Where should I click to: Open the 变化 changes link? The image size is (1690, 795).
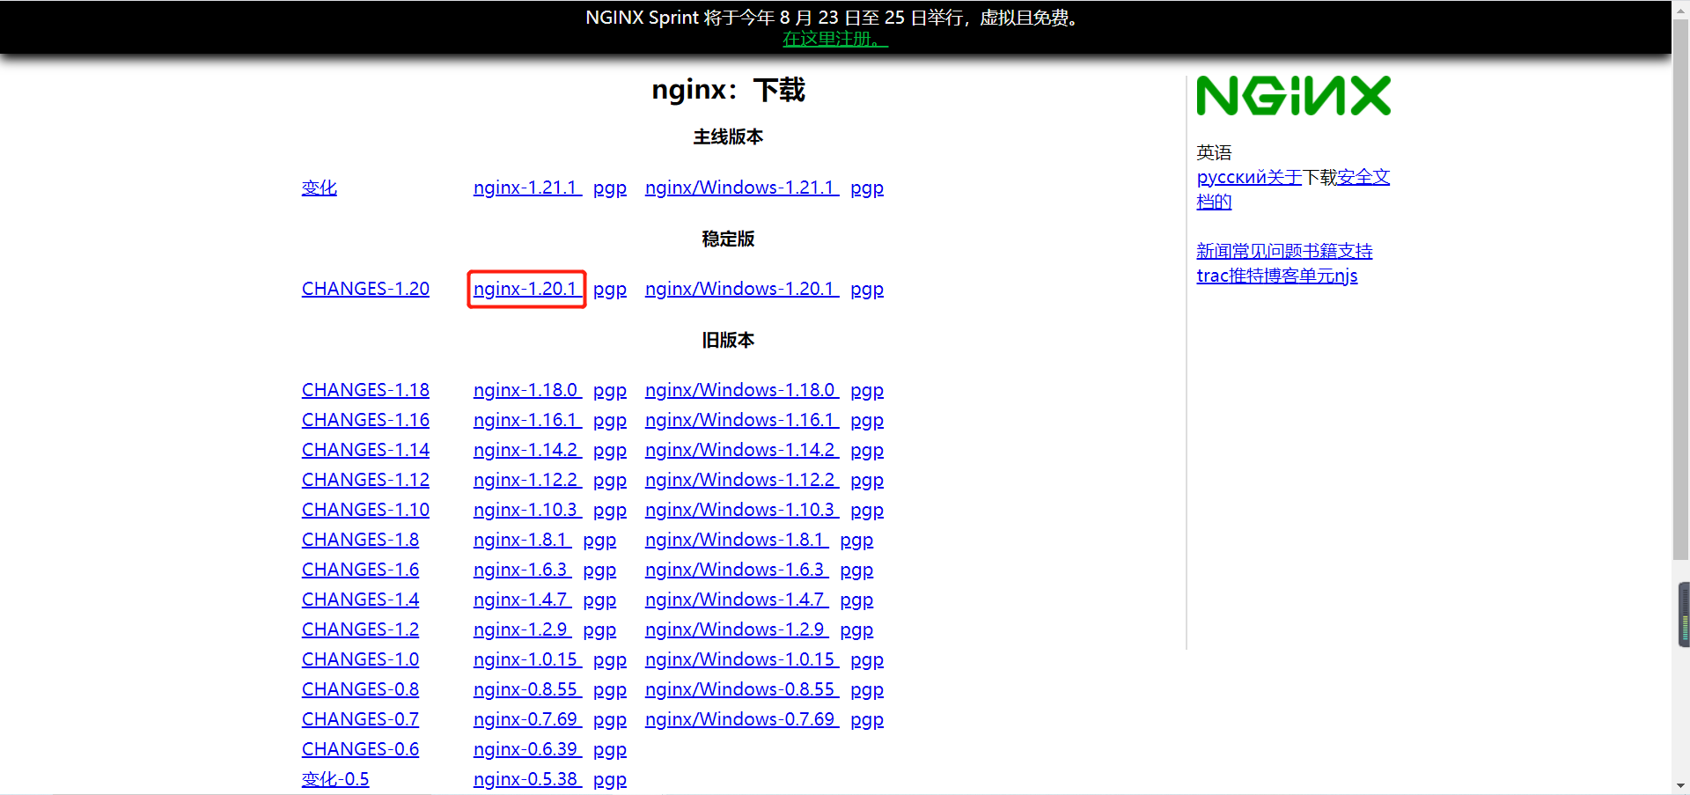click(319, 188)
